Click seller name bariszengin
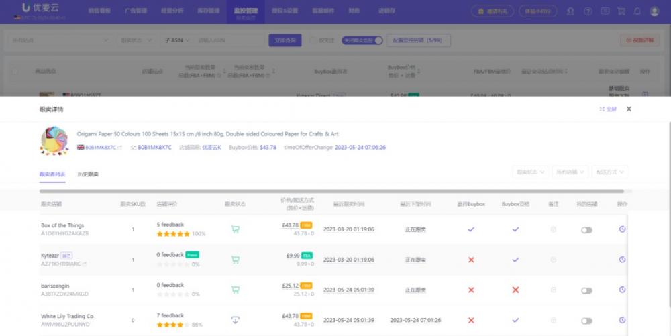Image resolution: width=671 pixels, height=336 pixels. (55, 286)
